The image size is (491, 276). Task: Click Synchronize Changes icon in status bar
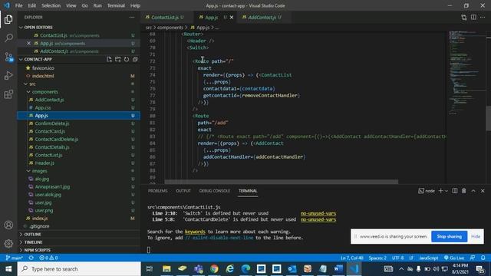pos(31,258)
